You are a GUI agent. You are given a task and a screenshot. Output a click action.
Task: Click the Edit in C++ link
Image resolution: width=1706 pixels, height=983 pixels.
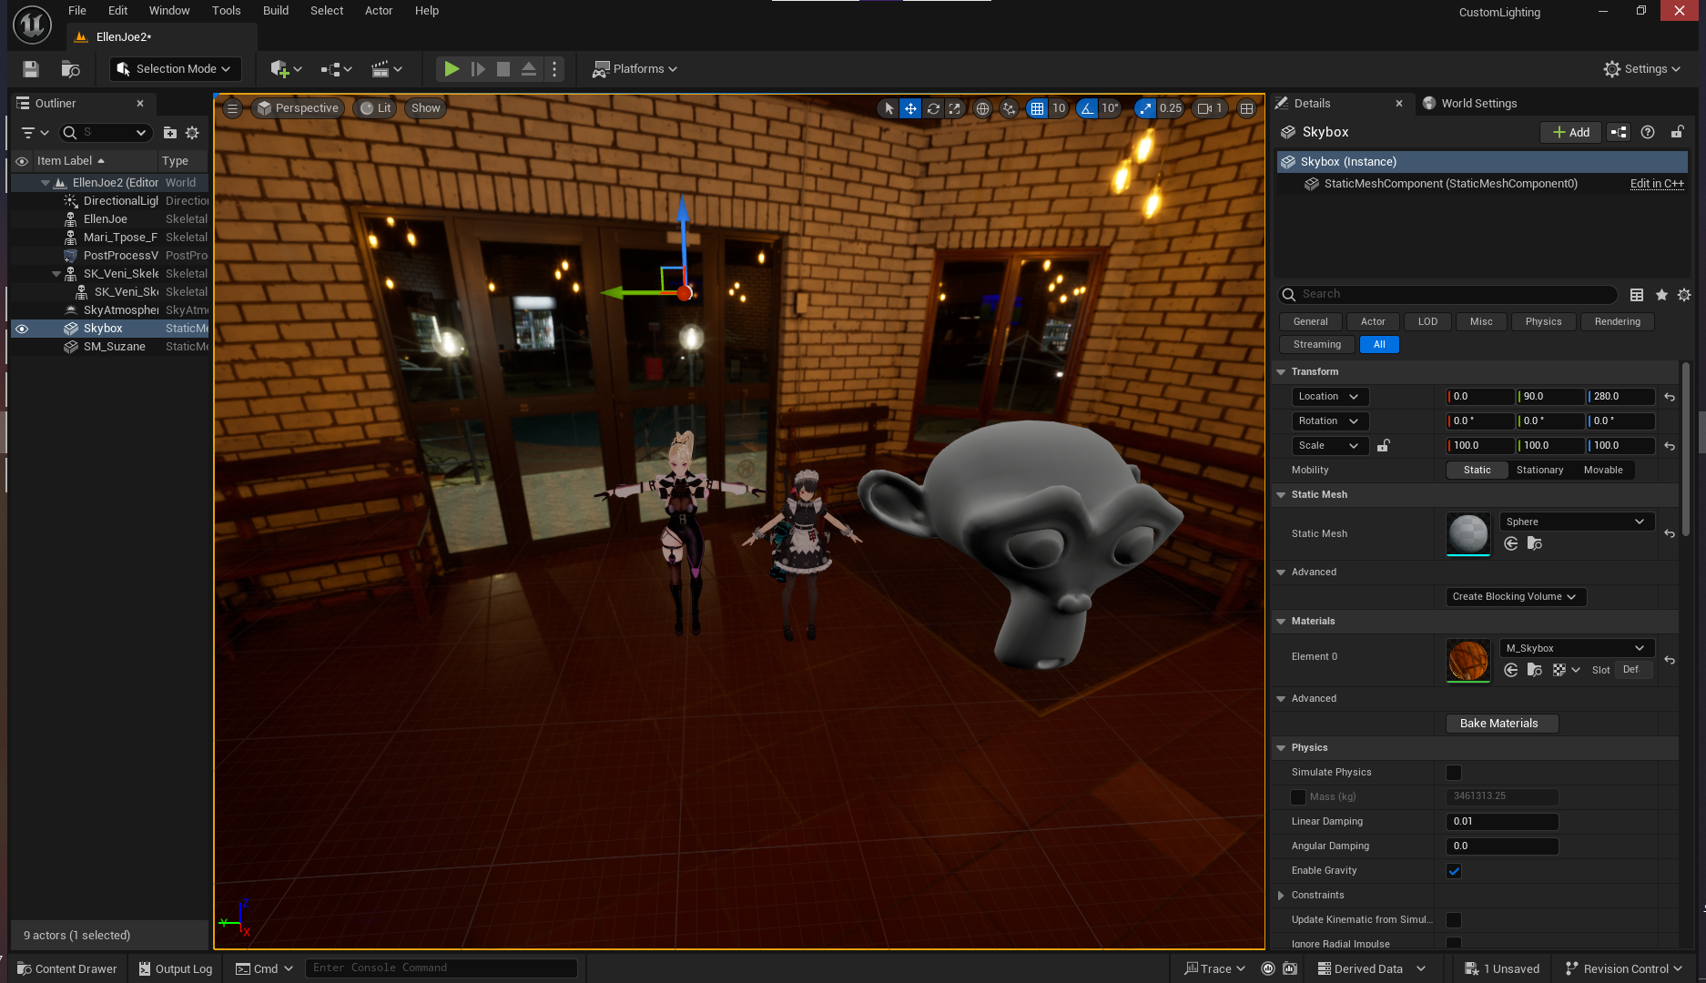(1657, 184)
